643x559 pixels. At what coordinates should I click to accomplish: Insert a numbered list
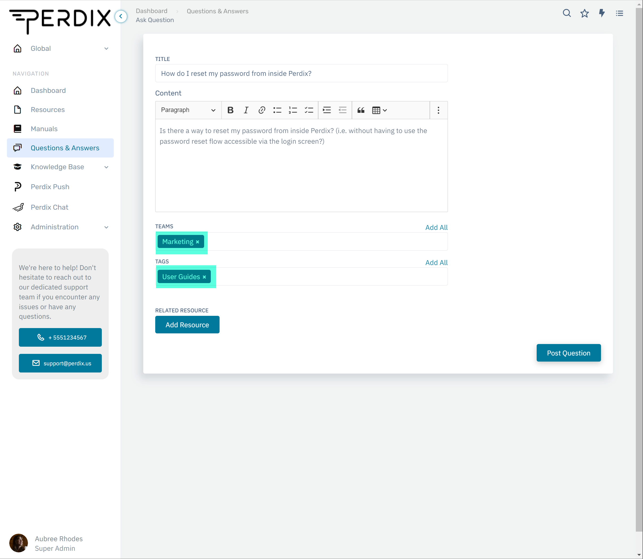pos(293,110)
